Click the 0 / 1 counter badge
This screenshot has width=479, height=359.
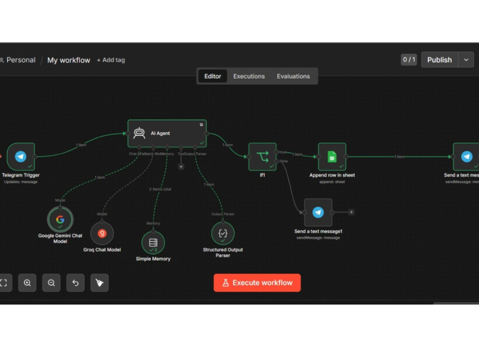point(409,59)
